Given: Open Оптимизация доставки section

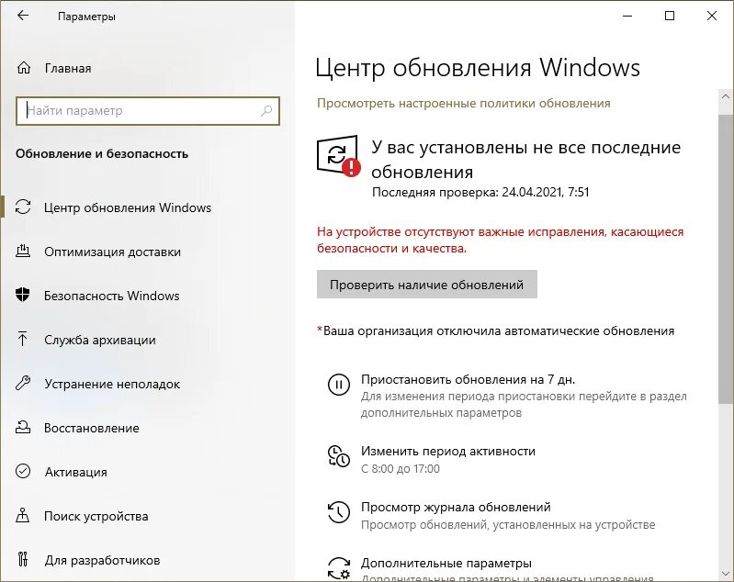Looking at the screenshot, I should (x=112, y=252).
